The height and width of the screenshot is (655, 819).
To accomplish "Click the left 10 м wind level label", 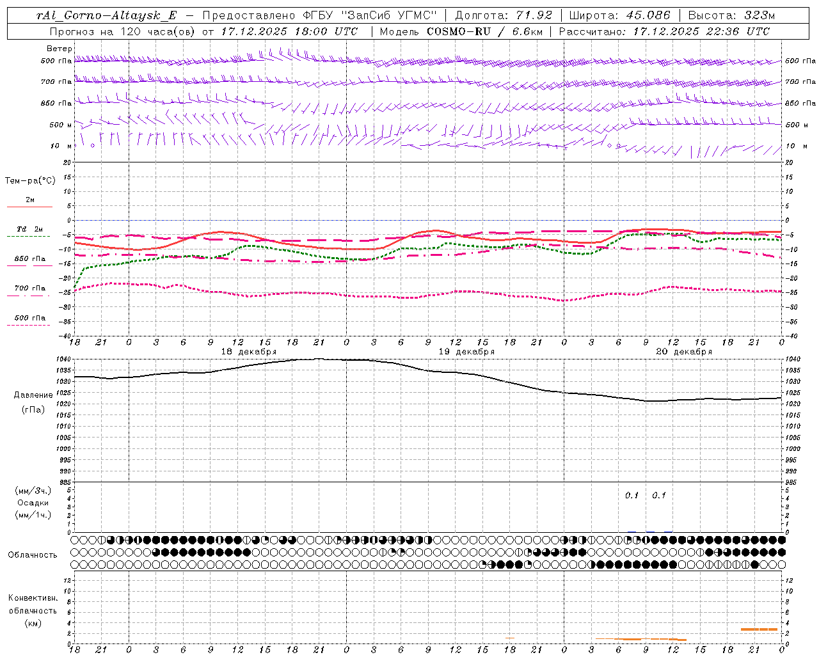I will 61,146.
